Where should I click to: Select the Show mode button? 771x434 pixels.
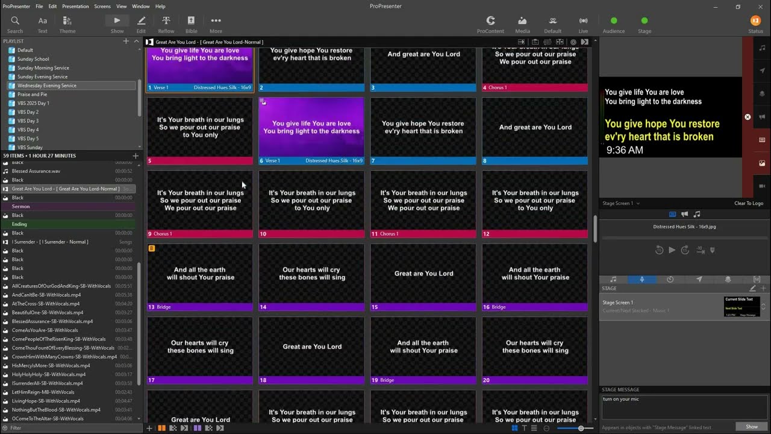117,25
